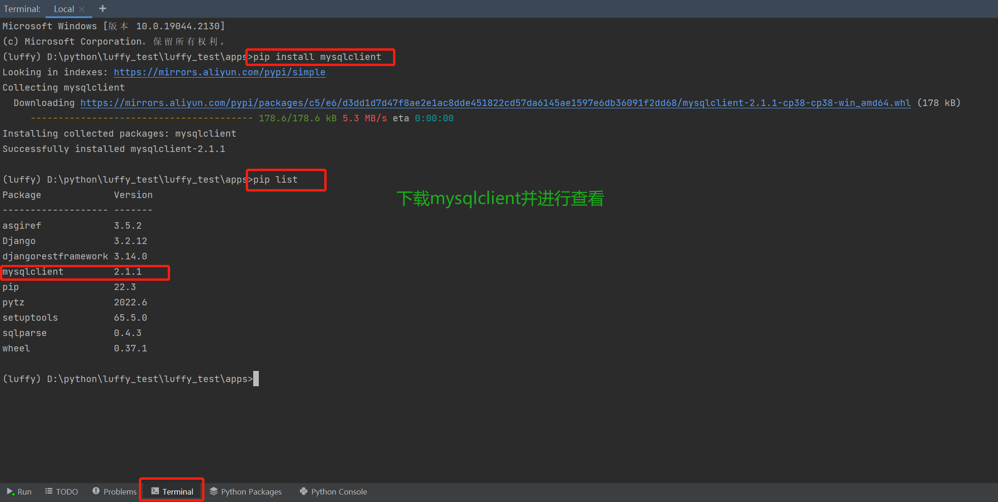Click the djangorestframework package row
This screenshot has width=998, height=502.
coord(74,256)
